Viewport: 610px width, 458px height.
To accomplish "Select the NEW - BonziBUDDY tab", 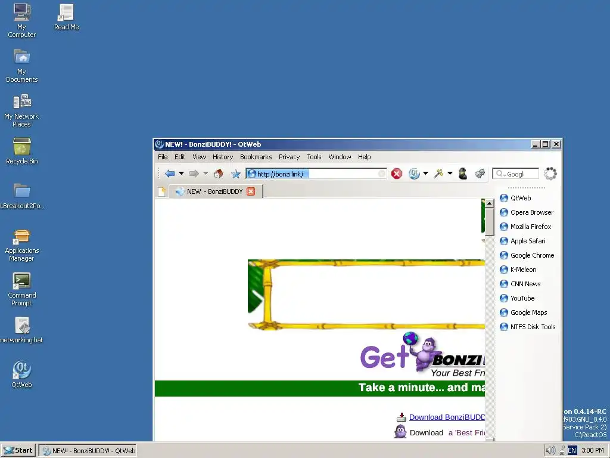I will point(214,191).
